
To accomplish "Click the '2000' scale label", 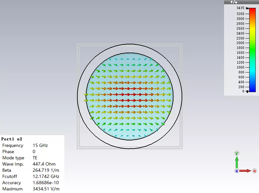I will click(x=240, y=43).
